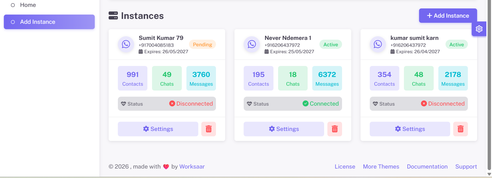
Task: Click the page scrollbar down arrow
Action: (489, 174)
